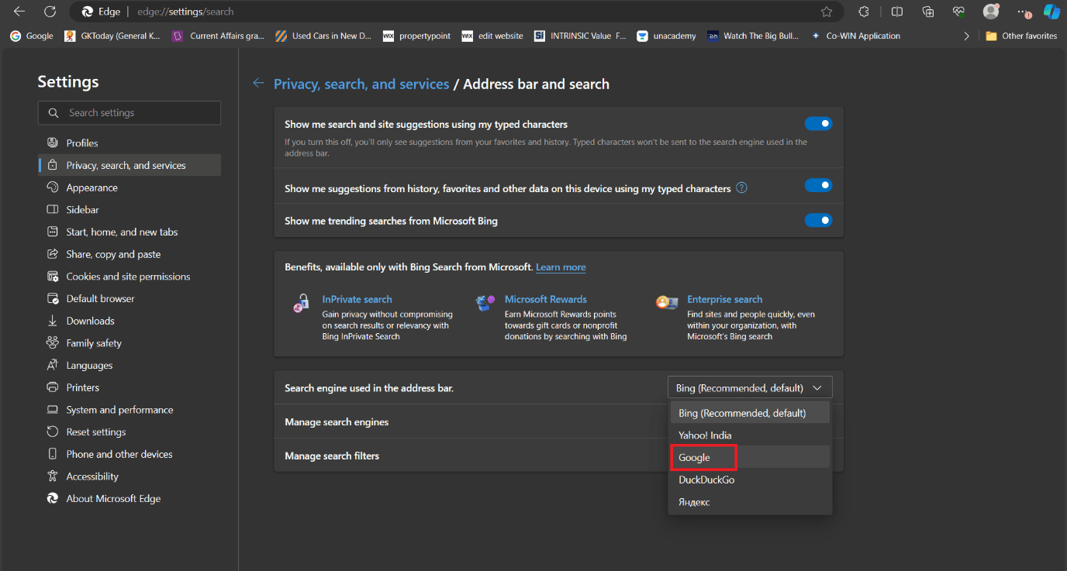Open Appearance settings section
Screen dimensions: 1067x571
[129, 187]
